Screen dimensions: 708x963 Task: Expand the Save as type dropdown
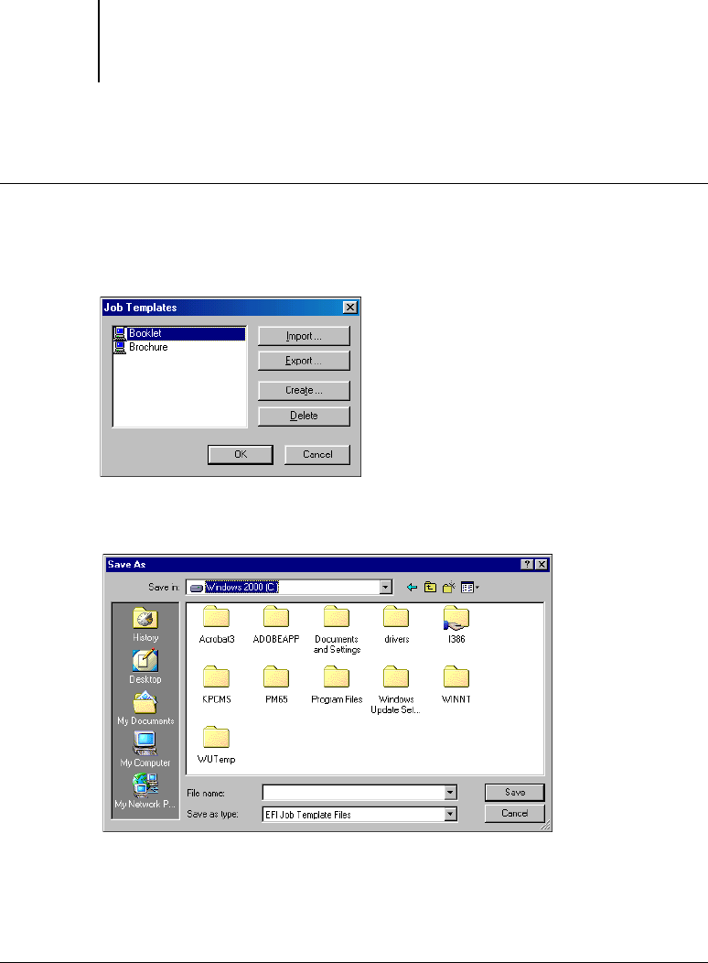point(450,814)
